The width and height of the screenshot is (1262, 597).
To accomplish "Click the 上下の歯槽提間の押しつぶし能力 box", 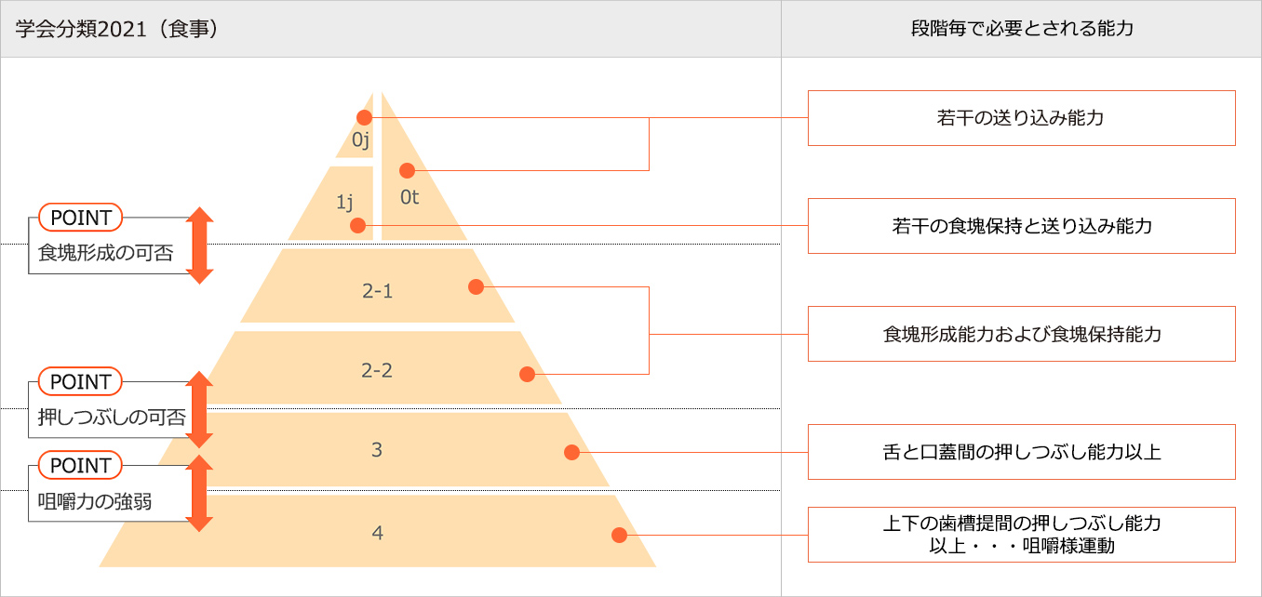I will click(x=1021, y=535).
